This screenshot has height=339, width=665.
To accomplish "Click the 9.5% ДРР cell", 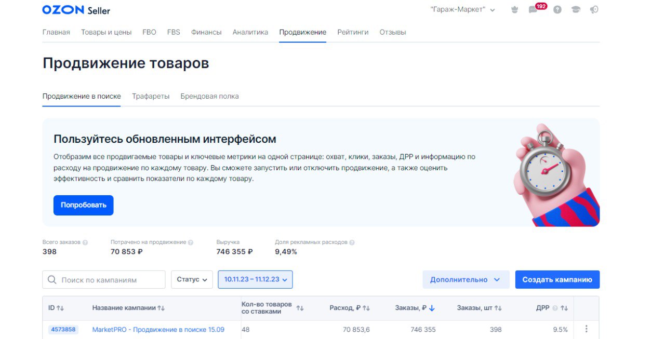I will pyautogui.click(x=560, y=330).
